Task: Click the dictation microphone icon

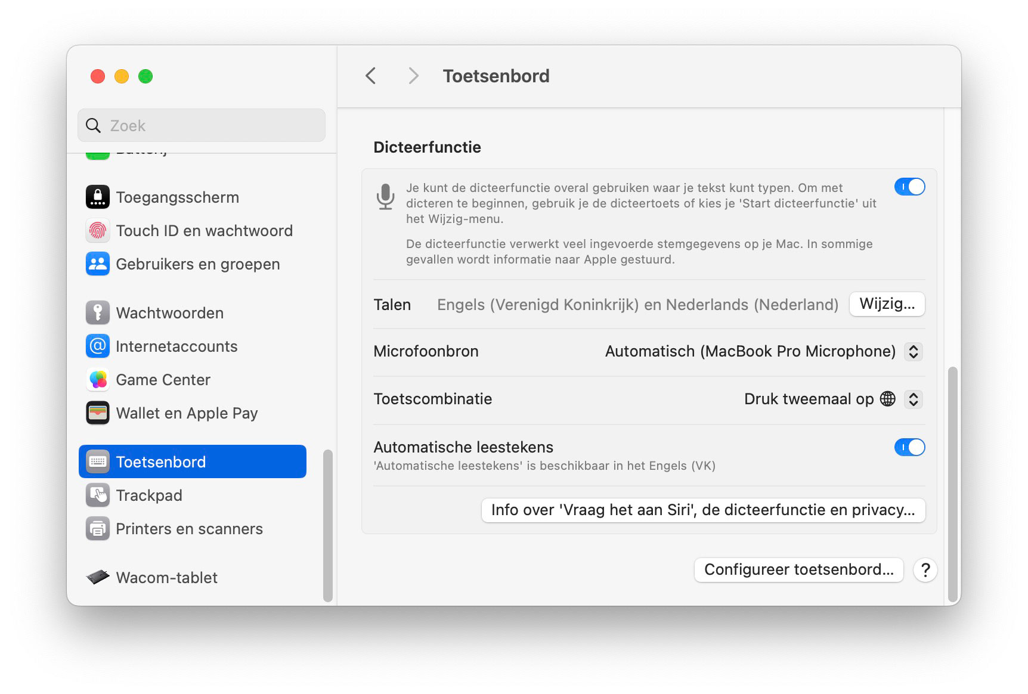Action: 385,197
